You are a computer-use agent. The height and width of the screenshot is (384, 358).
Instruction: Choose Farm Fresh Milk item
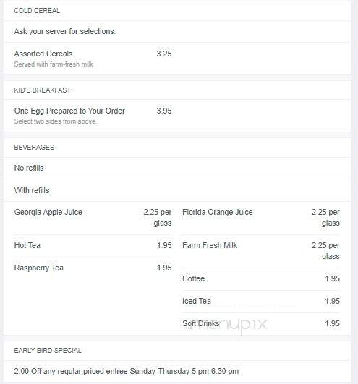click(261, 251)
